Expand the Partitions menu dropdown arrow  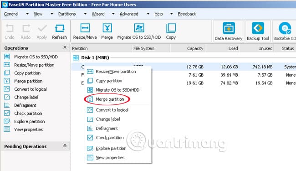tap(85, 14)
